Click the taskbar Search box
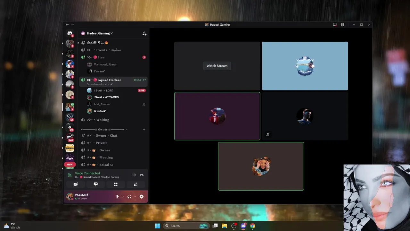The height and width of the screenshot is (231, 410). tap(186, 226)
